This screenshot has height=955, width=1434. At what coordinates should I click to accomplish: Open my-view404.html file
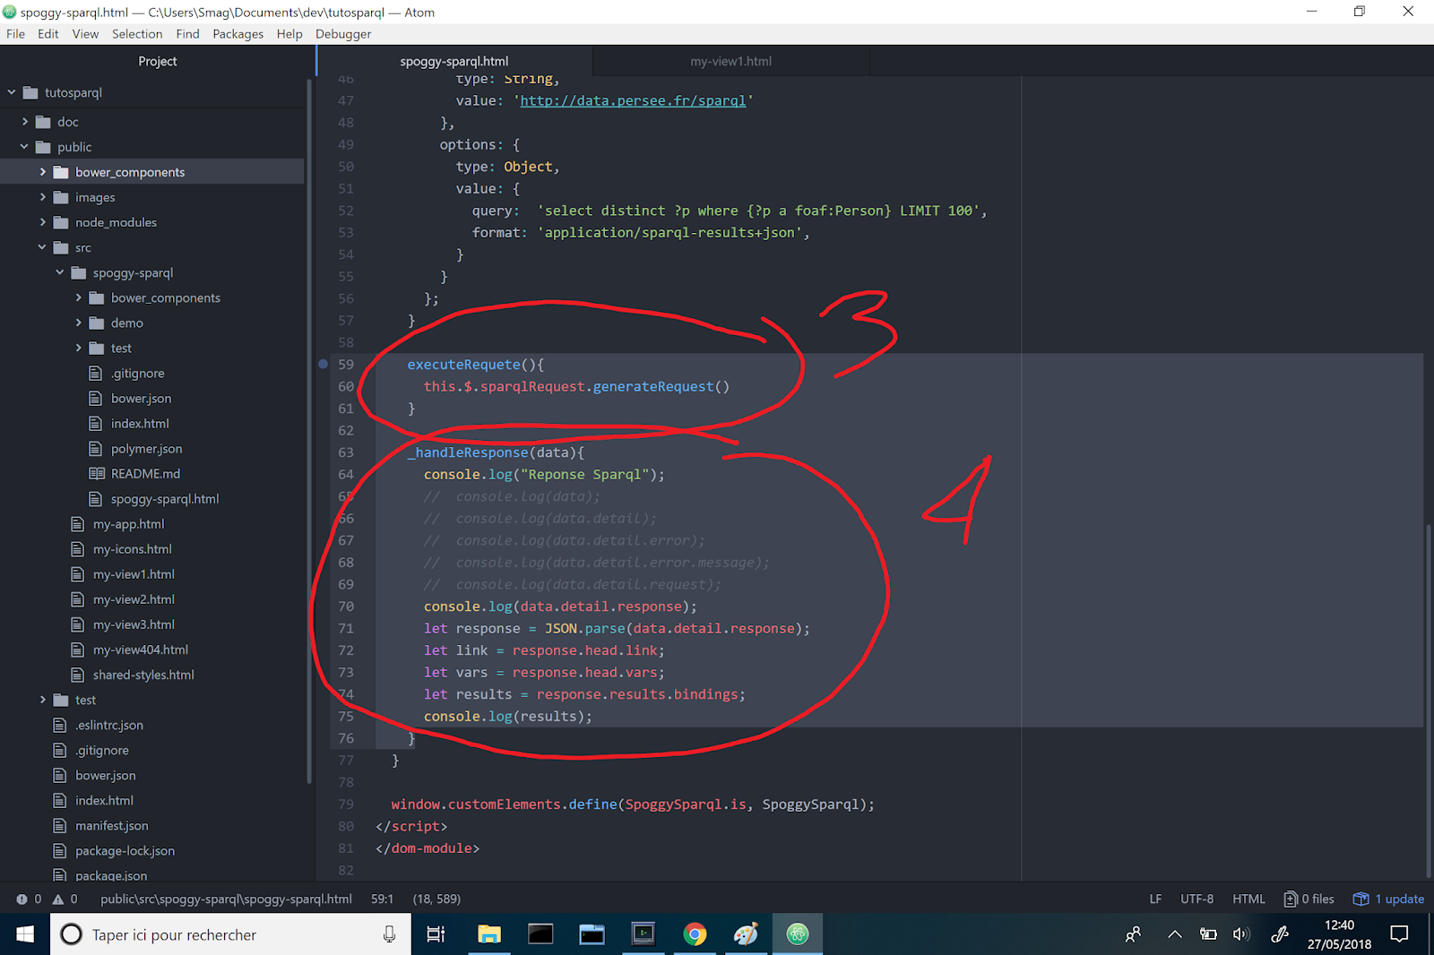[x=141, y=650]
